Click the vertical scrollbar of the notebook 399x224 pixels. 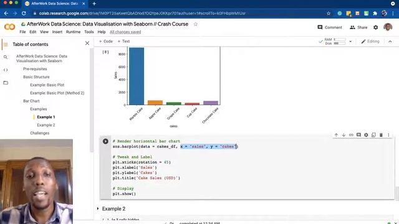397,193
